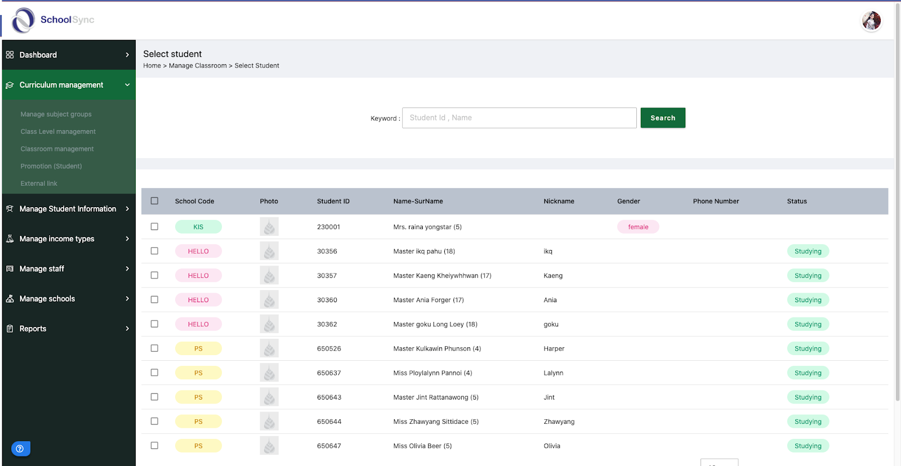Expand Manage income types chevron

tap(127, 239)
